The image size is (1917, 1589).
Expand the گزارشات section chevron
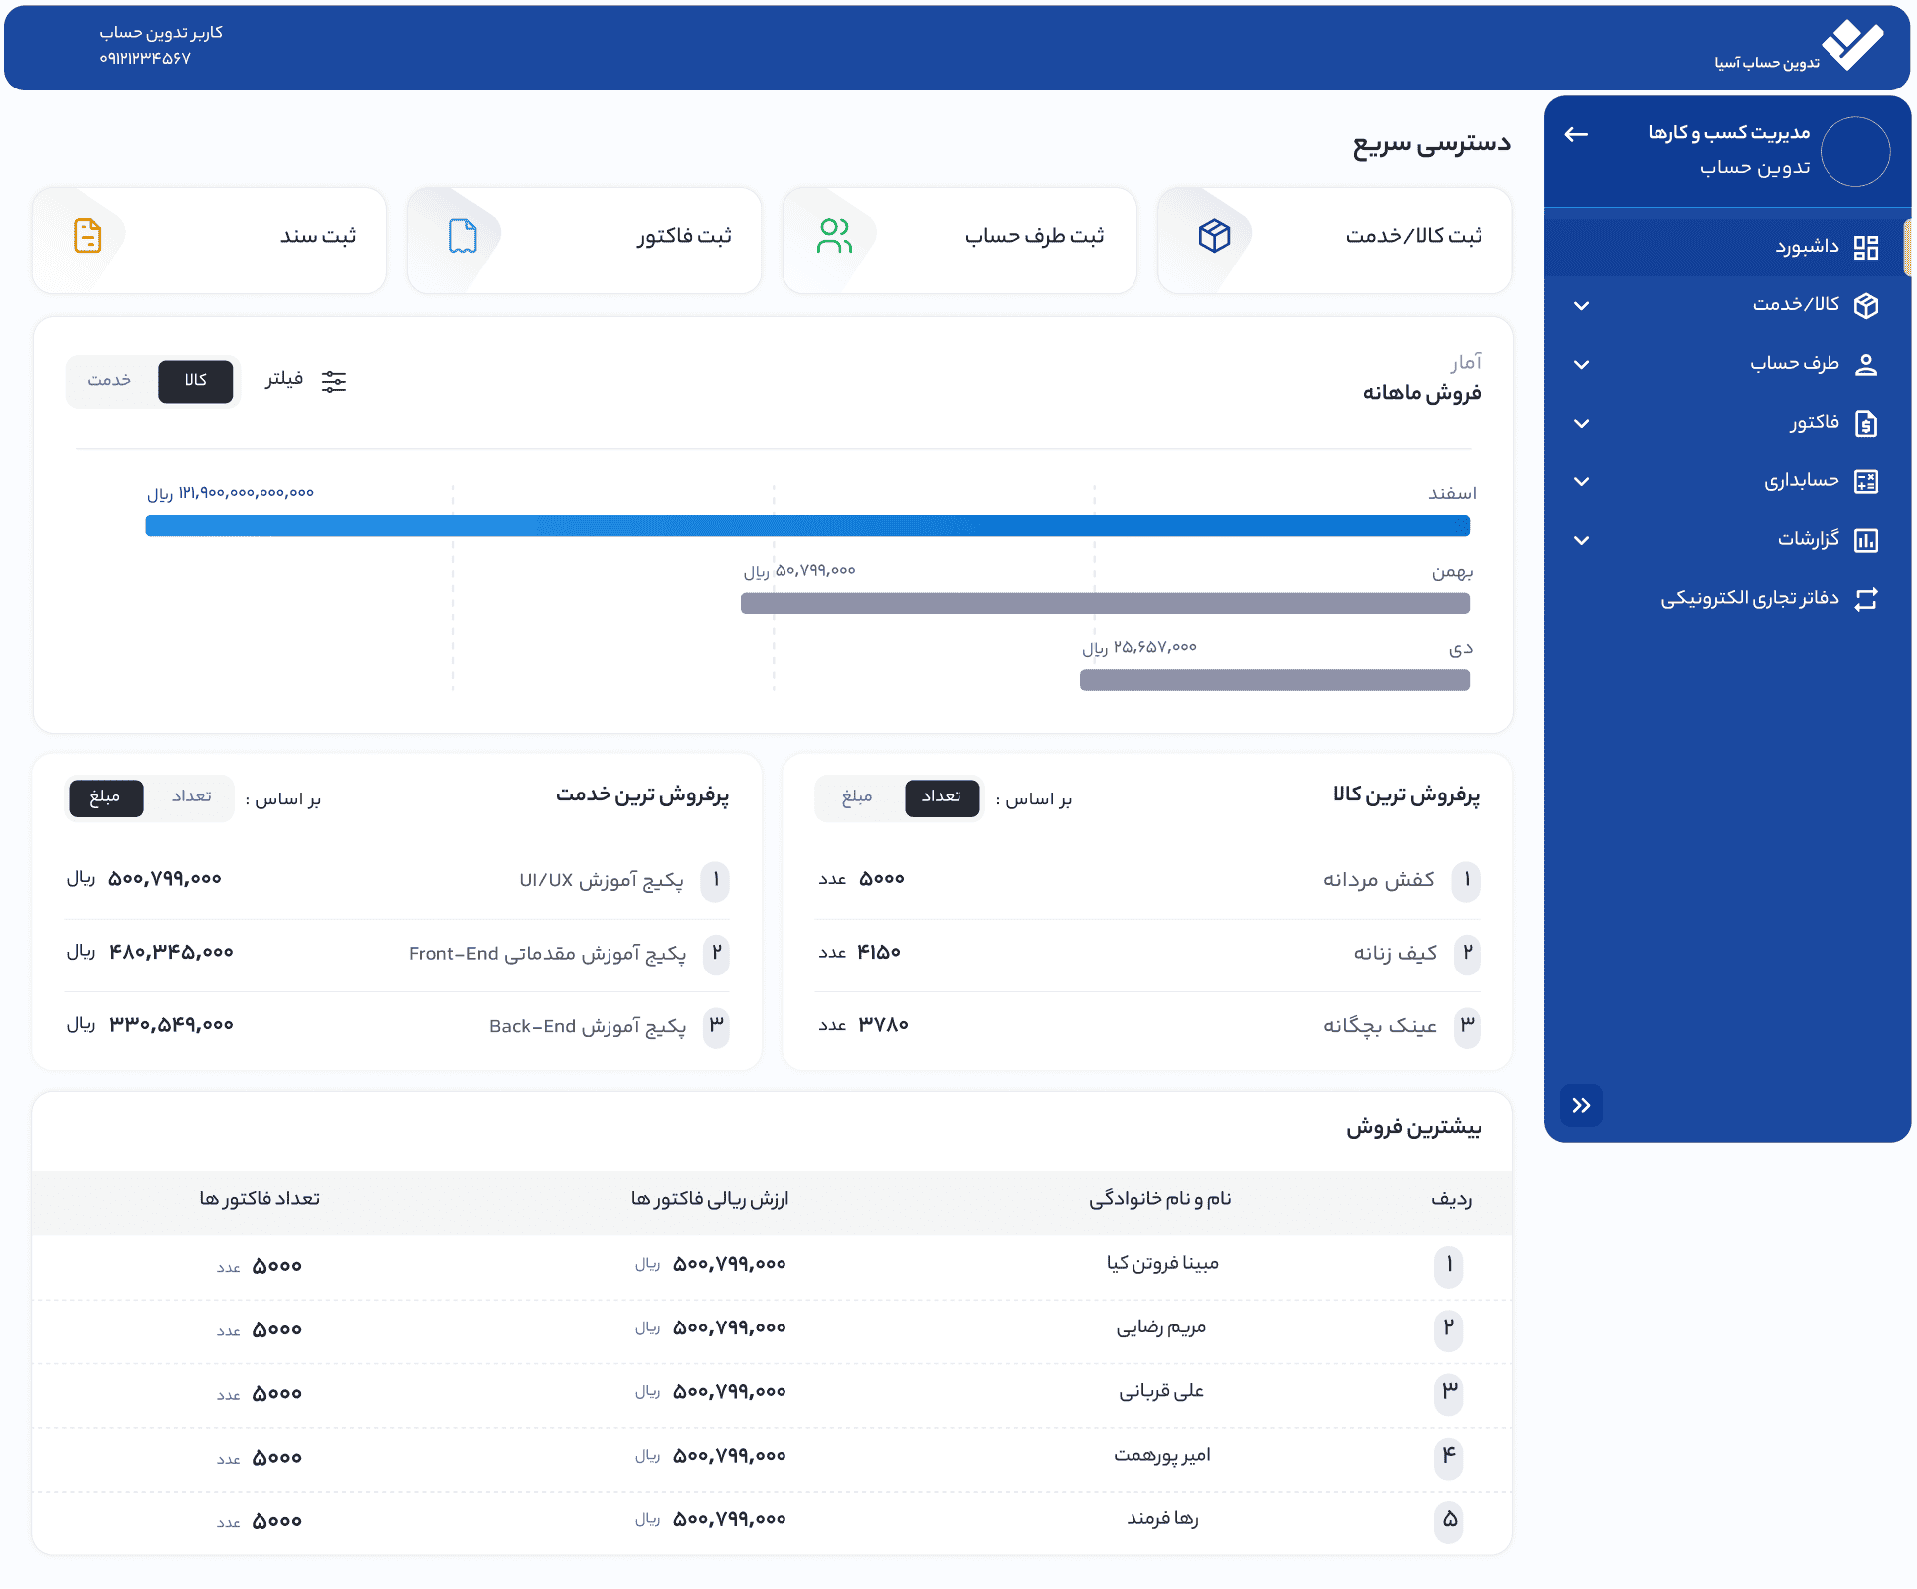(1581, 539)
